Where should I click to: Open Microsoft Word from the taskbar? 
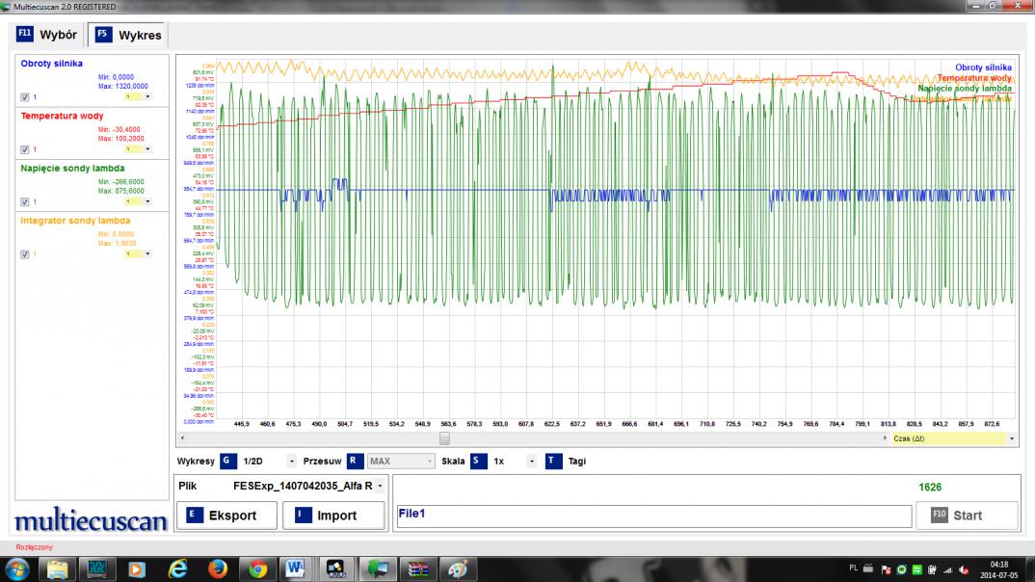pyautogui.click(x=295, y=568)
